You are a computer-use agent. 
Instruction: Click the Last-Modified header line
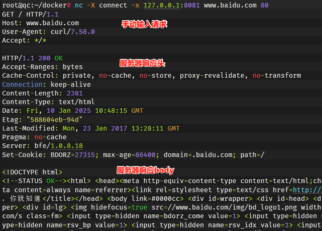pyautogui.click(x=91, y=129)
